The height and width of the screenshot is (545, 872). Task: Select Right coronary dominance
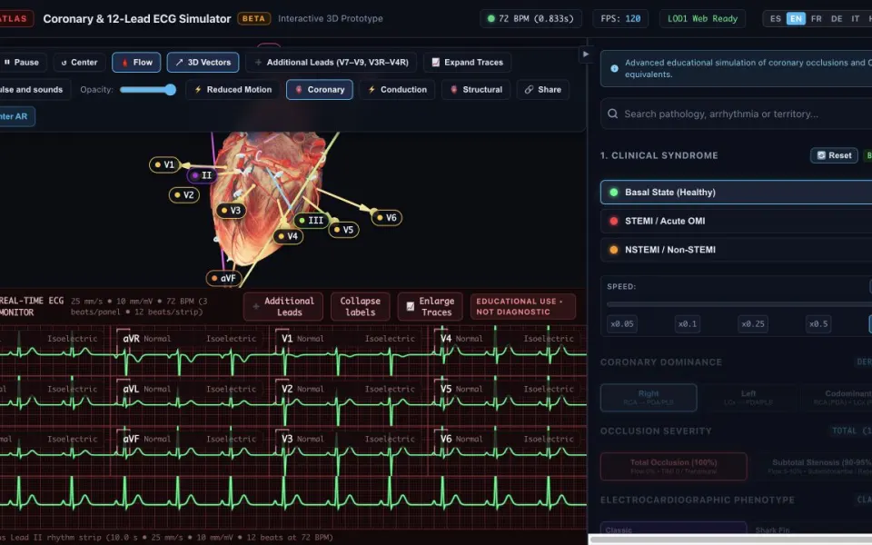tap(649, 398)
